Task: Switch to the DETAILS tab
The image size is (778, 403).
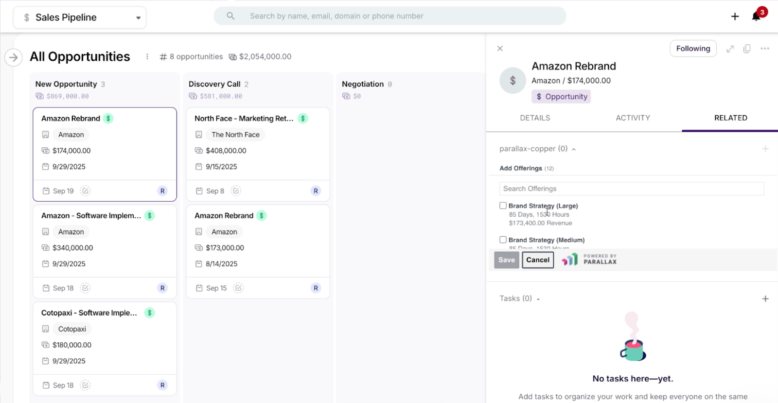Action: (x=535, y=118)
